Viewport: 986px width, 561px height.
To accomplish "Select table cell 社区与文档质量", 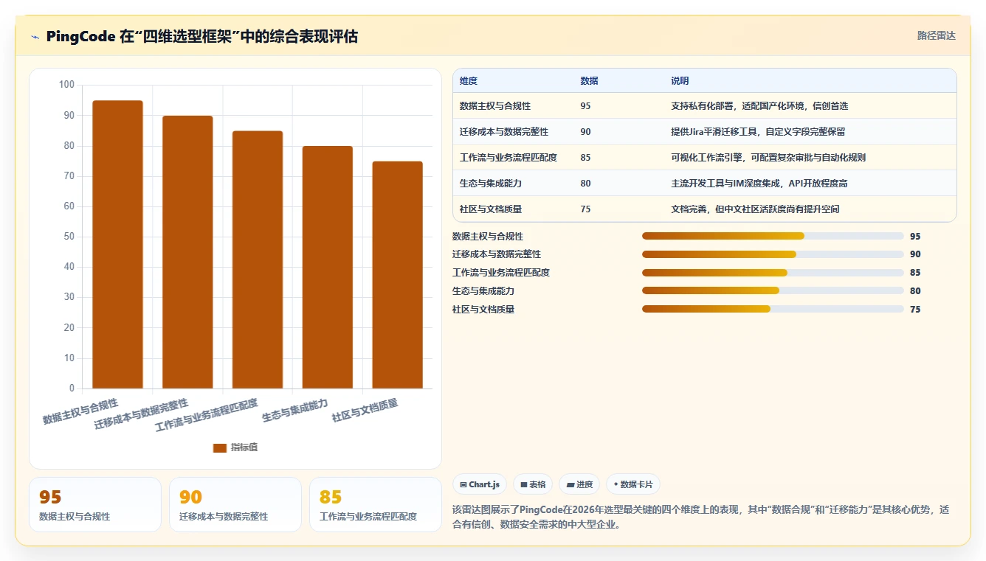I will click(x=490, y=209).
